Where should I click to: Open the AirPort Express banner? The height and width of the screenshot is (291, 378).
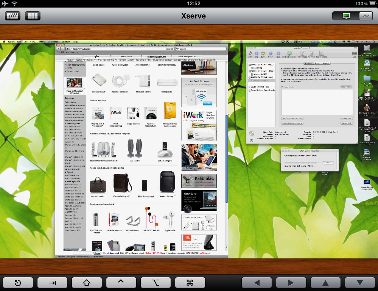click(x=199, y=92)
